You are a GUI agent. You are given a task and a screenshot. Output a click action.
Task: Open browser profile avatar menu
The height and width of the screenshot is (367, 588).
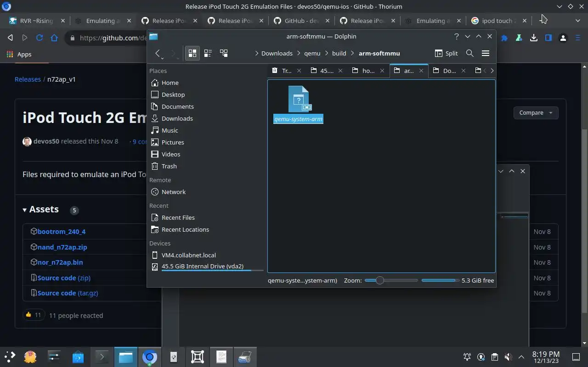point(563,38)
